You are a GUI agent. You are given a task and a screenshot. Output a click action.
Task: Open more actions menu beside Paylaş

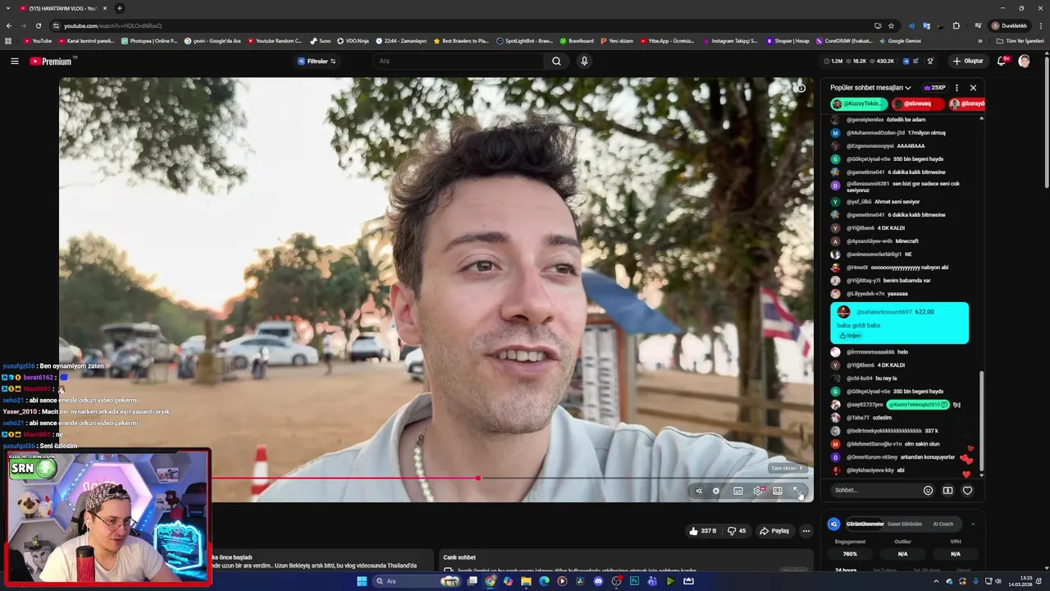806,531
